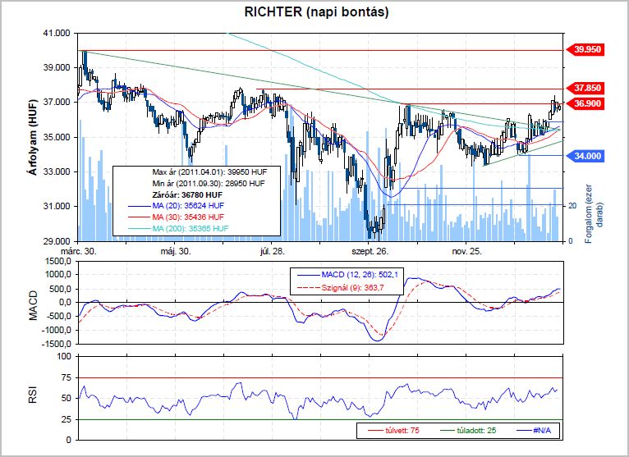Select the 'Max ár (2011.04.01): 39950 HUF' text
Viewport: 629px width, 457px height.
209,172
